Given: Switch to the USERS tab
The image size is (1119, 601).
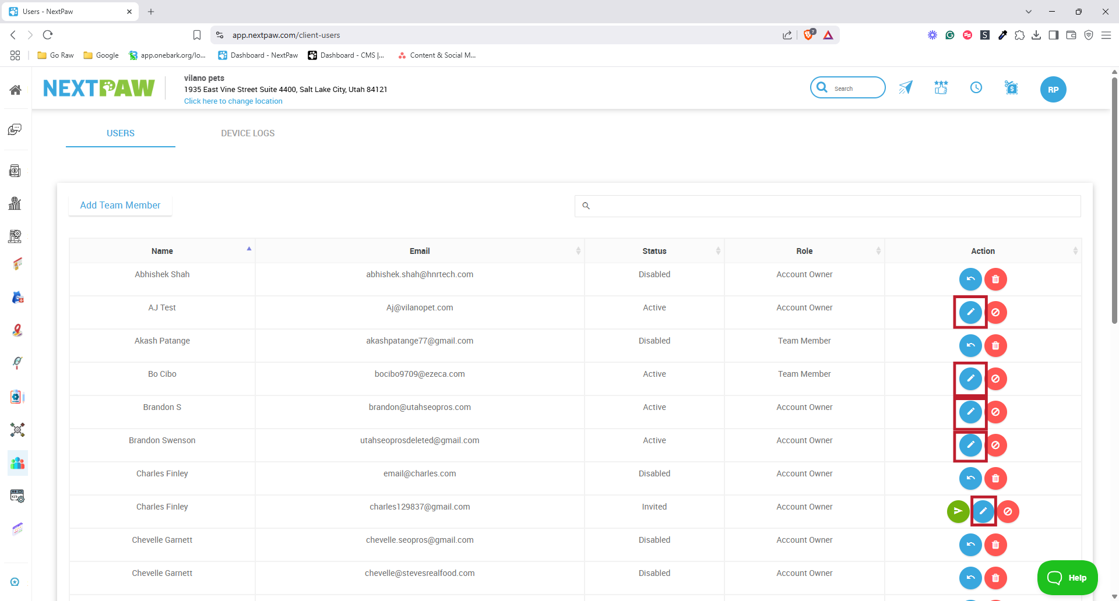Looking at the screenshot, I should click(x=121, y=133).
